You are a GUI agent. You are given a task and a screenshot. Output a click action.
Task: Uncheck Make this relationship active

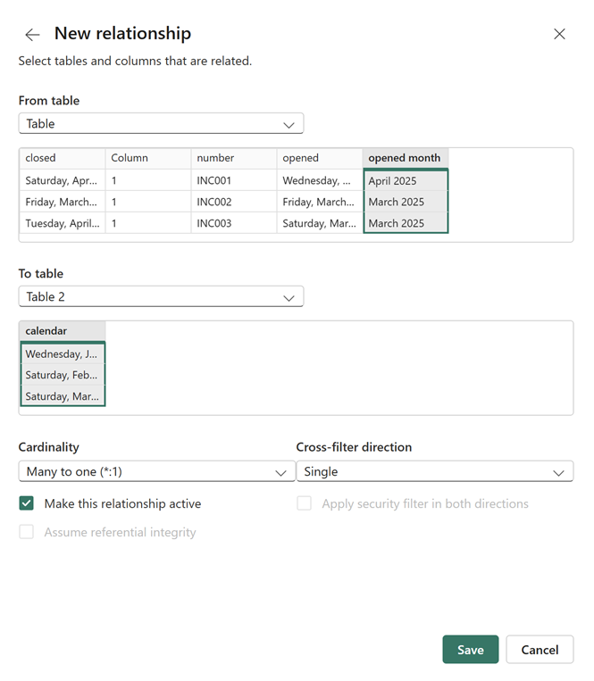click(27, 503)
